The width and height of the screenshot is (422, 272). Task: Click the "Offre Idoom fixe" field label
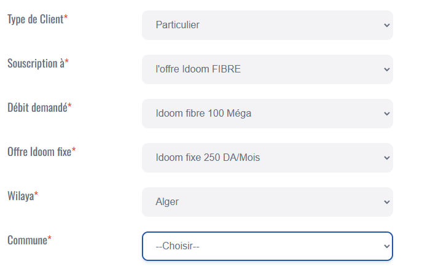click(x=39, y=152)
